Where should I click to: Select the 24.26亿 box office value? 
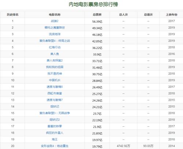pyautogui.click(x=97, y=101)
